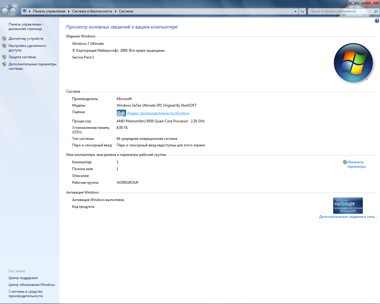Viewport: 380px width, 304px height.
Task: Open 'Панель управления - домашняя страница'
Action: coord(26,26)
